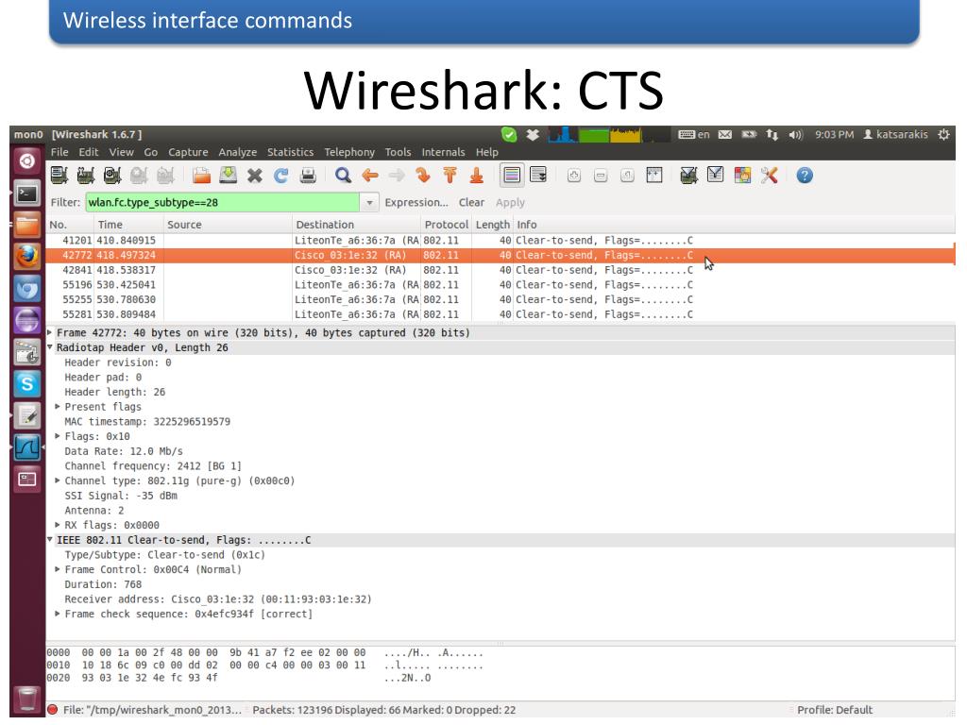Open Firefox from the Ubuntu launcher
967x725 pixels.
click(x=27, y=256)
